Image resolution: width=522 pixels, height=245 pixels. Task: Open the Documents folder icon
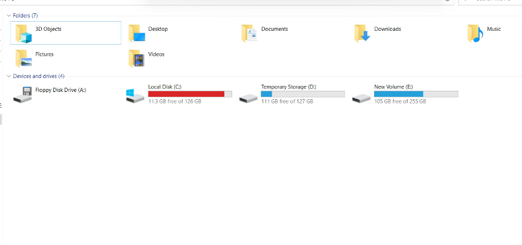[249, 33]
